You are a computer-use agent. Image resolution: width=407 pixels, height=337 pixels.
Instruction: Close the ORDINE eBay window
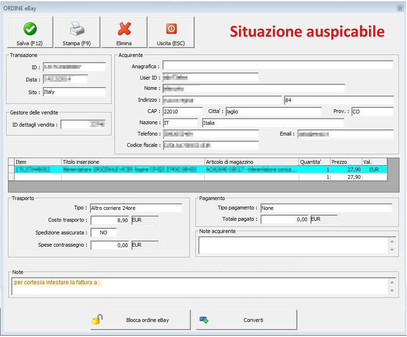coord(400,8)
